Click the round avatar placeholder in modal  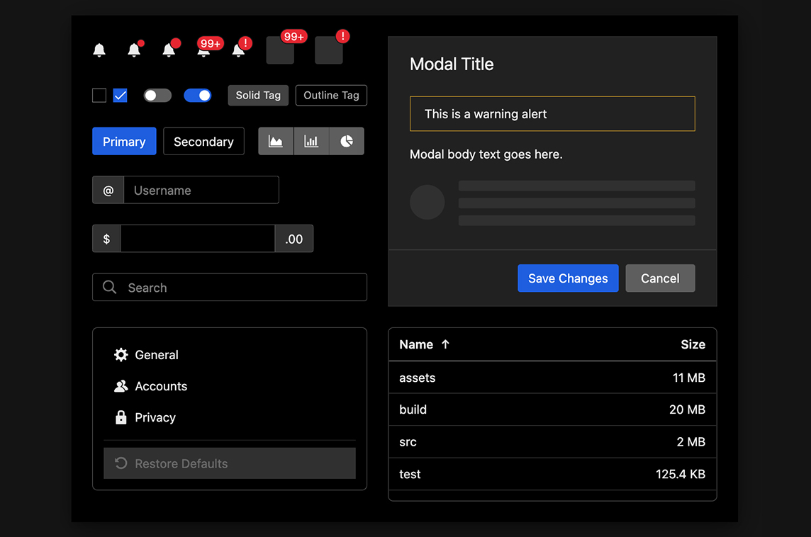427,202
